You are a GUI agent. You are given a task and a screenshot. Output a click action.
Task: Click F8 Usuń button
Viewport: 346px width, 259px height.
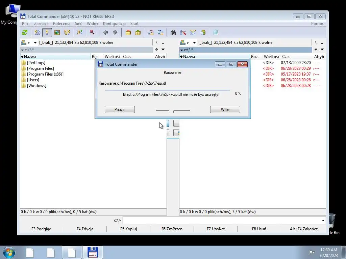[259, 229]
